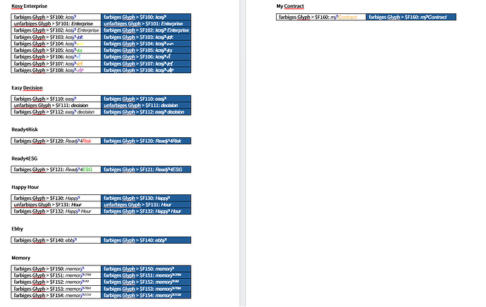Click the blue $F130 Happy cell
Viewport: 486px width, 307px height.
(146, 198)
